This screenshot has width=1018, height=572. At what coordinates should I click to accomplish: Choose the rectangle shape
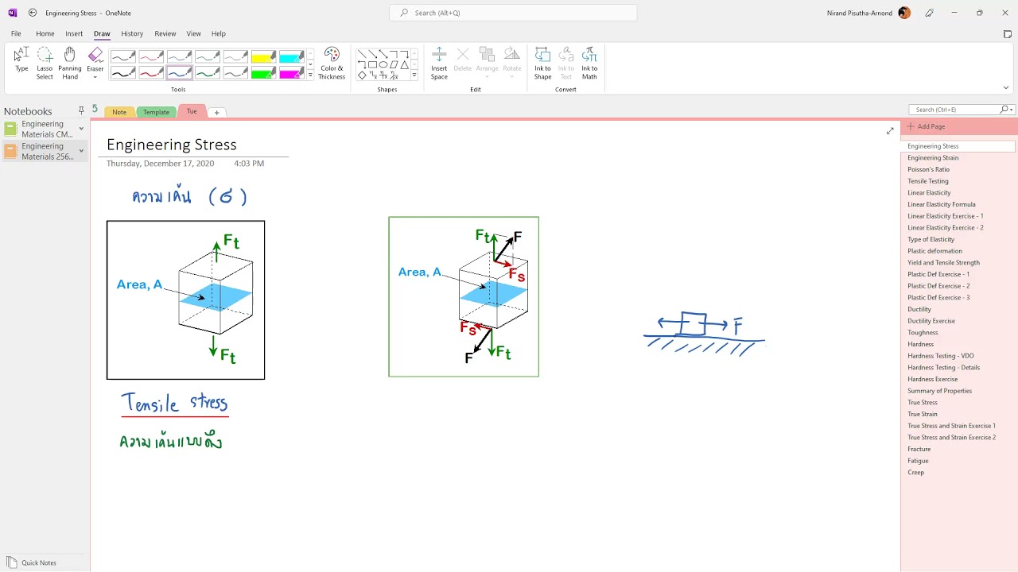pyautogui.click(x=372, y=64)
